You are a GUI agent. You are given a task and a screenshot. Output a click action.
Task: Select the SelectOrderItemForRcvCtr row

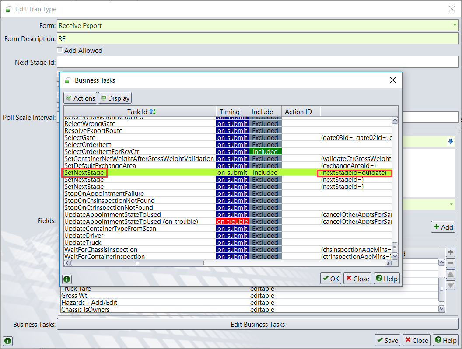pyautogui.click(x=228, y=152)
